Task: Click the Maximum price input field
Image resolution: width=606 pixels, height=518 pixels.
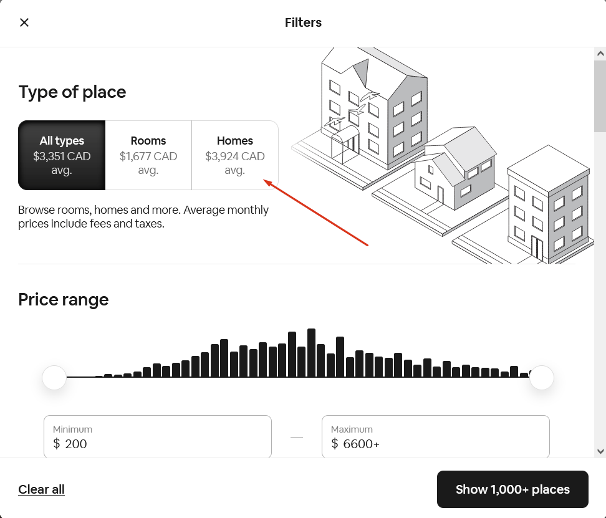Action: pos(436,436)
